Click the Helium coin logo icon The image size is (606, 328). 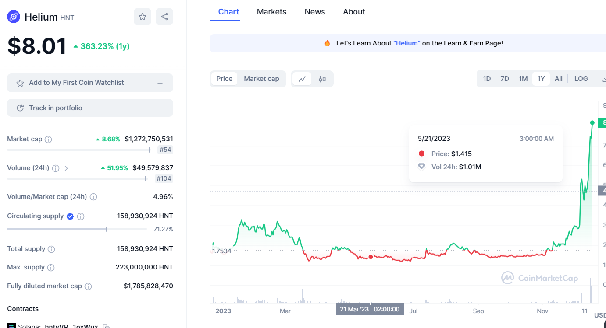[x=14, y=17]
